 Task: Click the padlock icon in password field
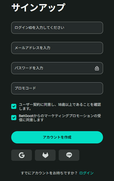coord(97,68)
